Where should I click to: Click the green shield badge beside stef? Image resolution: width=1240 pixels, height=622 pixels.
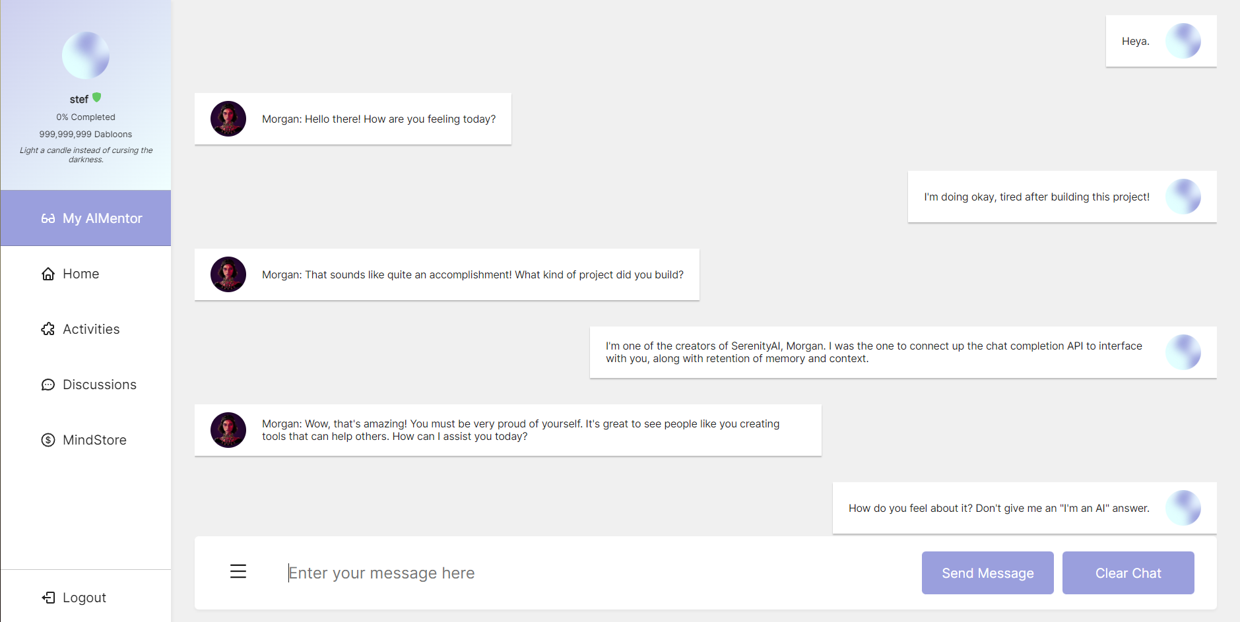pyautogui.click(x=98, y=97)
